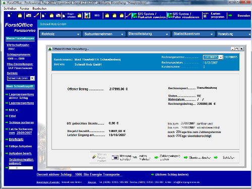The width and height of the screenshot is (252, 189).
Task: Click pencil icon left of GIS-System Flurkarten
Action: (128, 16)
